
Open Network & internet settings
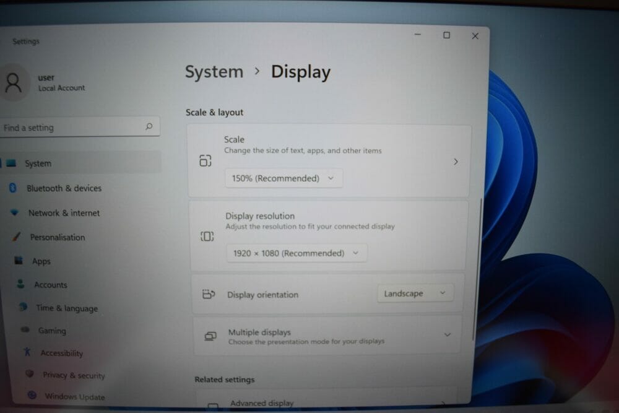click(x=64, y=213)
